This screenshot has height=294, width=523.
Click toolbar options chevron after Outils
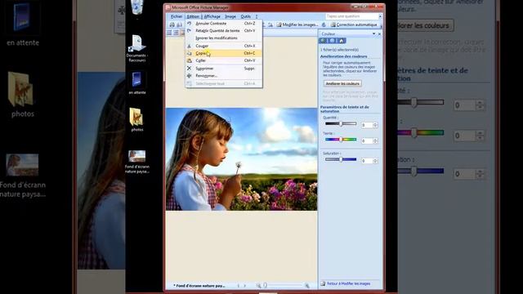(x=257, y=16)
